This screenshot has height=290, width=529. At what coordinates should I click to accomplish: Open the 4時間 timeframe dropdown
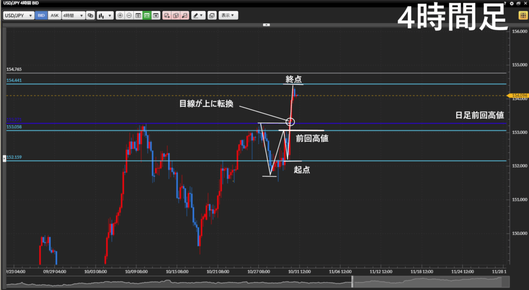pyautogui.click(x=73, y=16)
